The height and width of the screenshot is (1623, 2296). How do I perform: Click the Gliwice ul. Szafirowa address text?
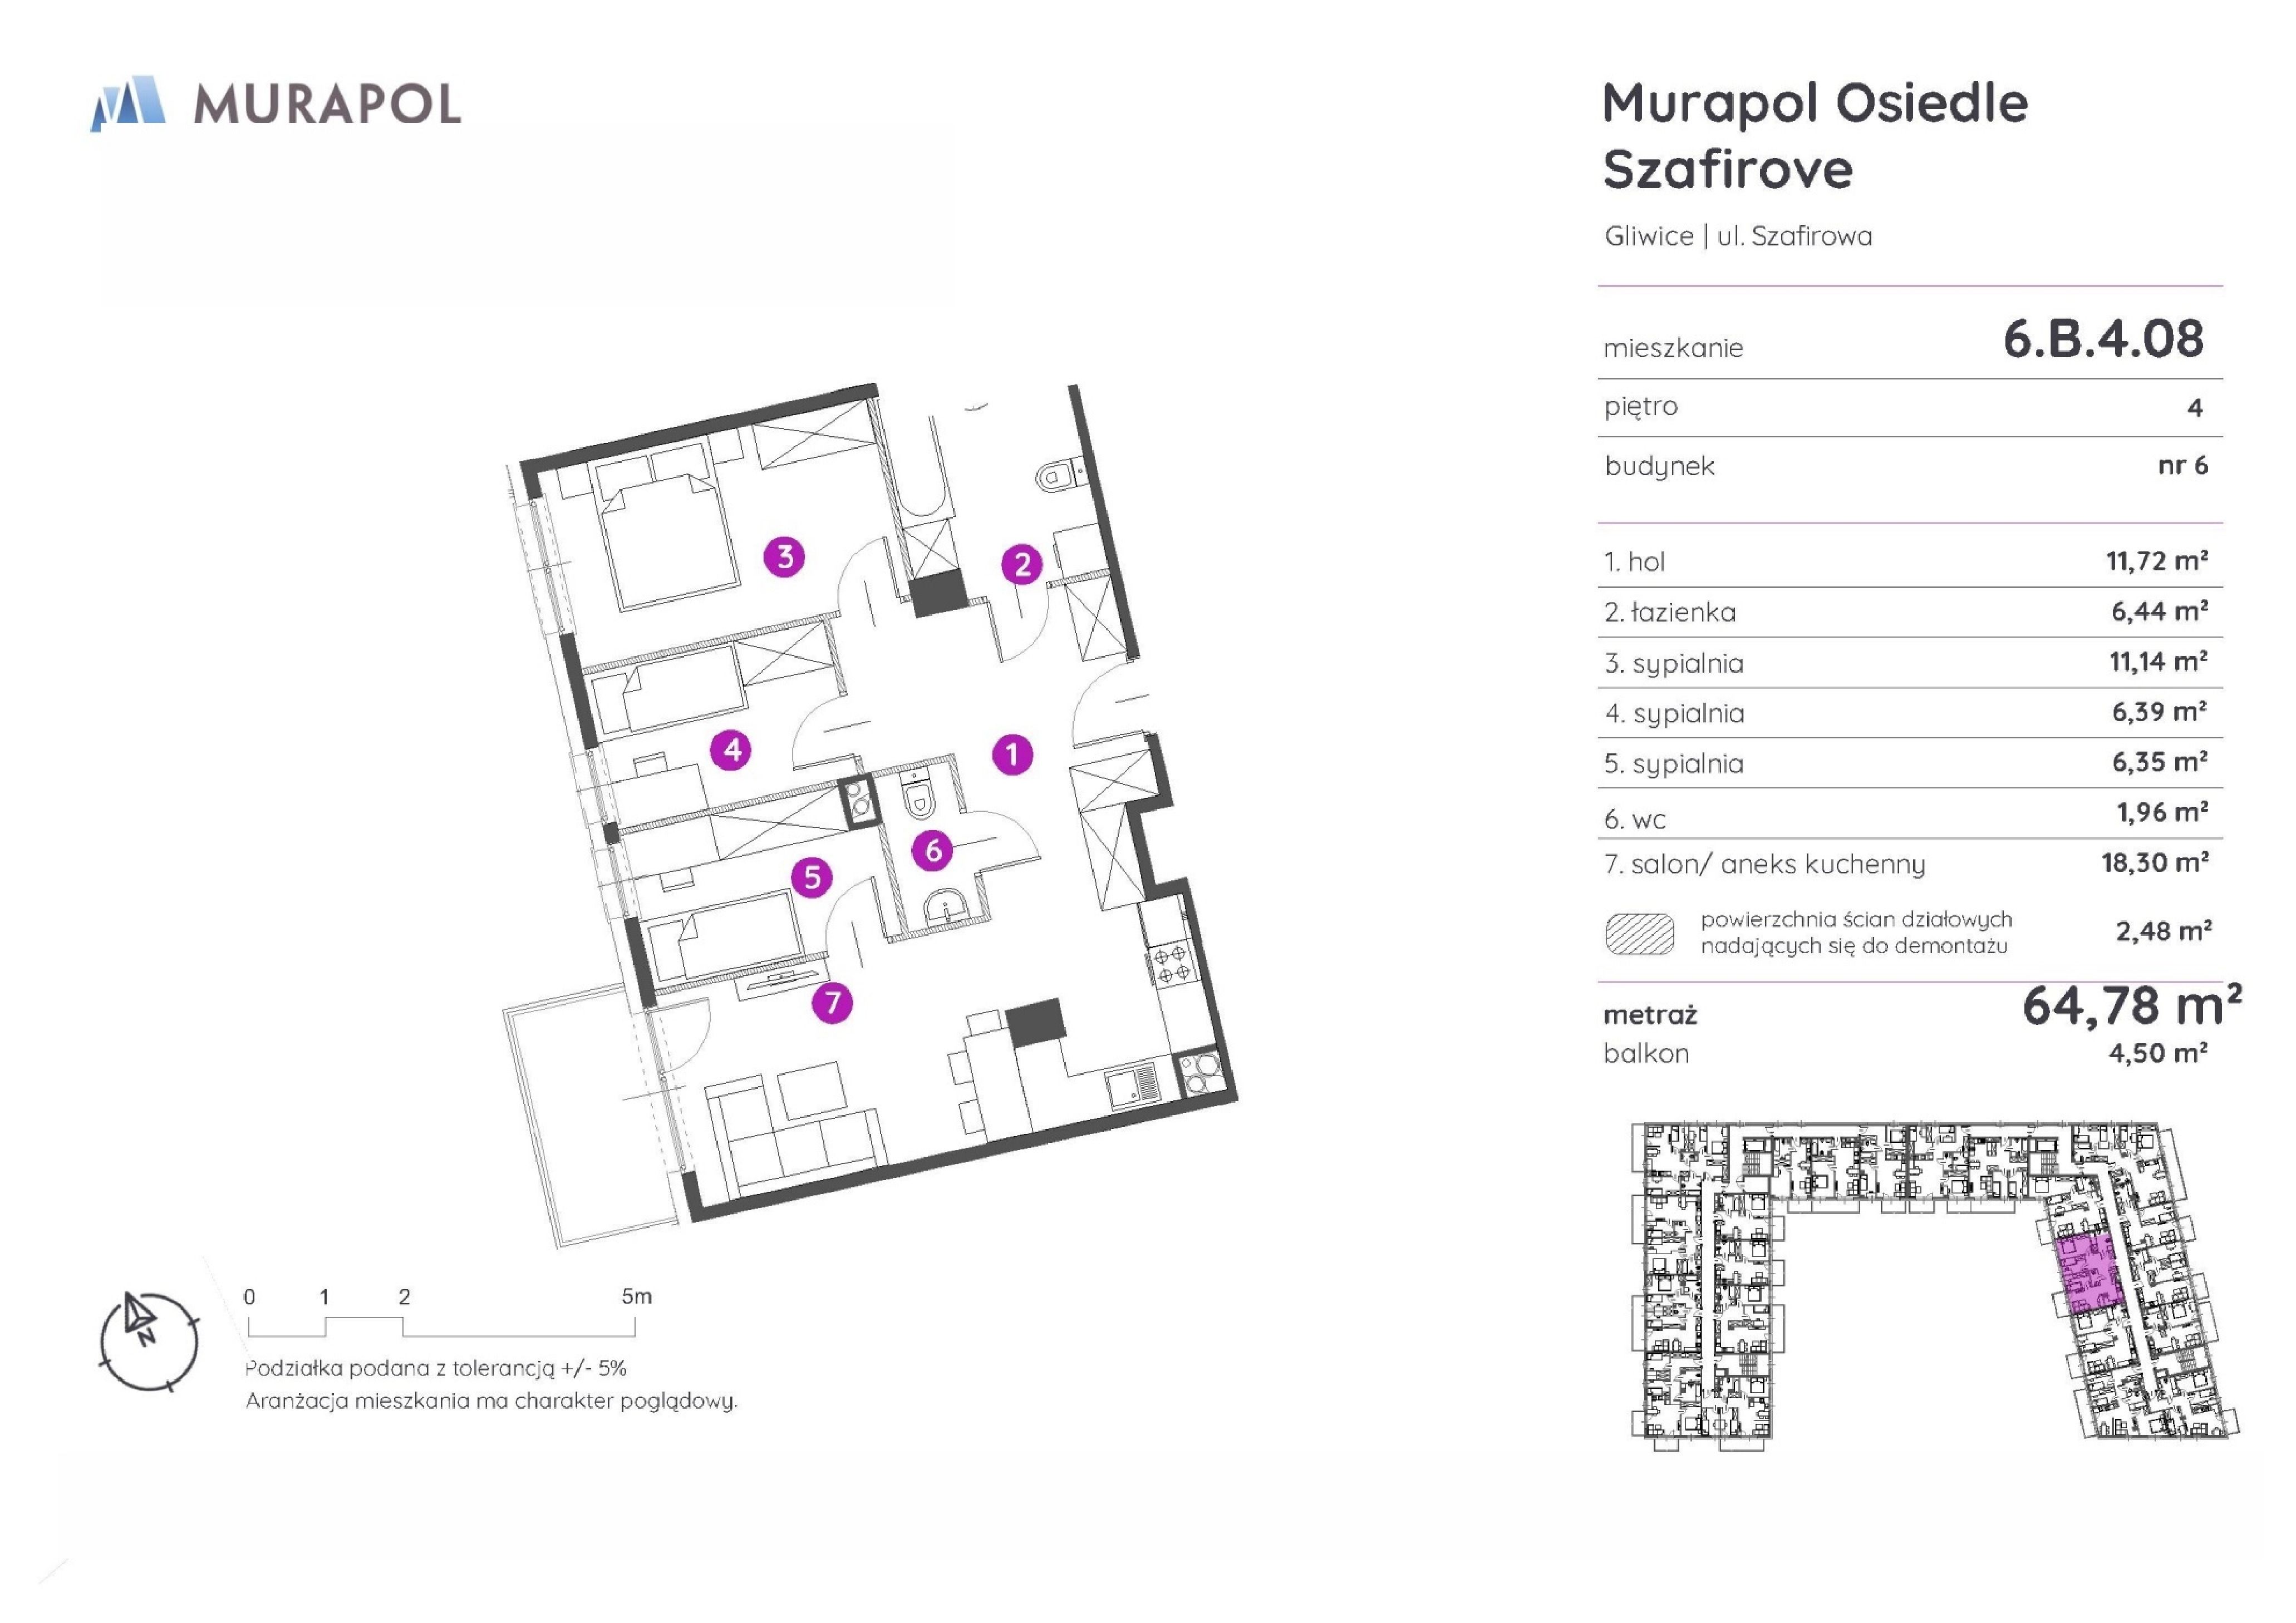(1738, 237)
